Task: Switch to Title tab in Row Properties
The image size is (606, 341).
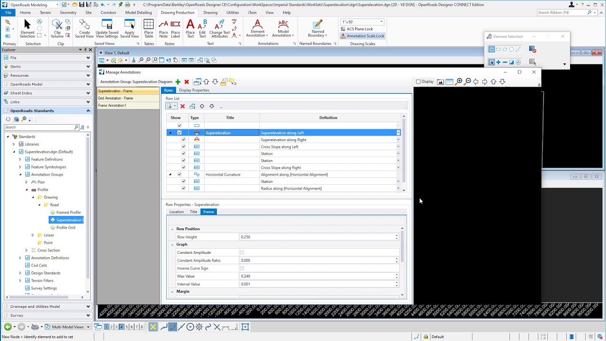Action: click(194, 212)
